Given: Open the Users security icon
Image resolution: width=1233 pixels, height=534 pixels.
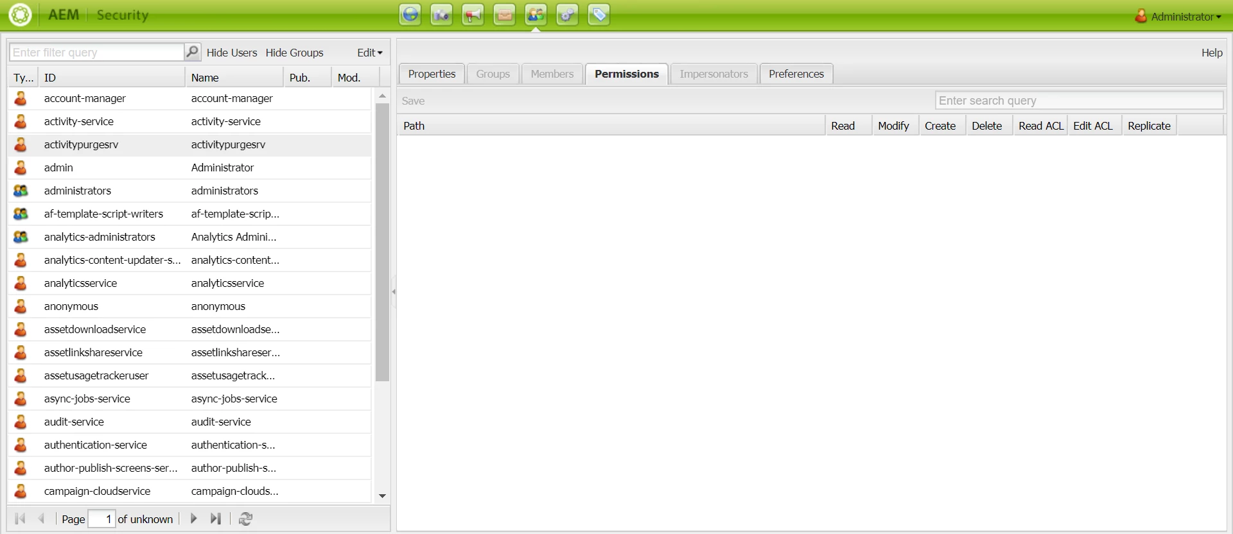Looking at the screenshot, I should coord(536,15).
